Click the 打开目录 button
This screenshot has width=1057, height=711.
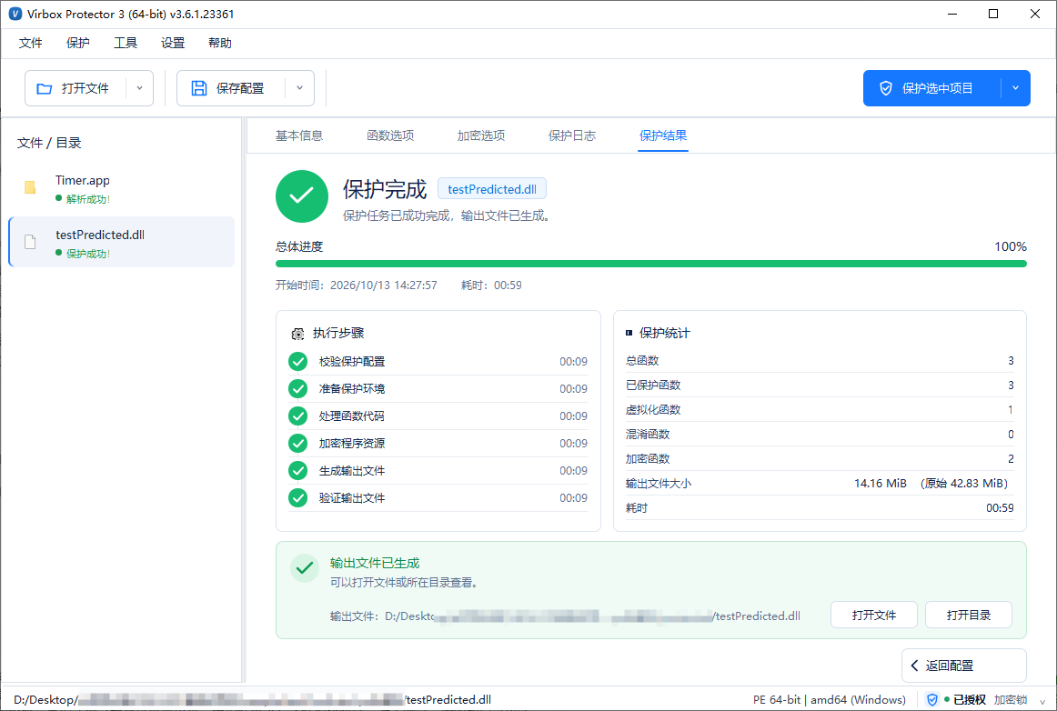pos(969,615)
